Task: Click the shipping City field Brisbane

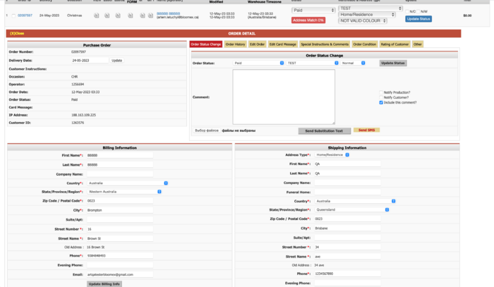Action: pyautogui.click(x=347, y=228)
